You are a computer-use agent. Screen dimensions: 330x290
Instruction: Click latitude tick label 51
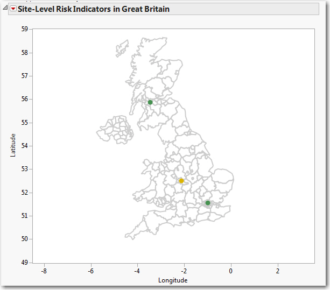click(25, 216)
